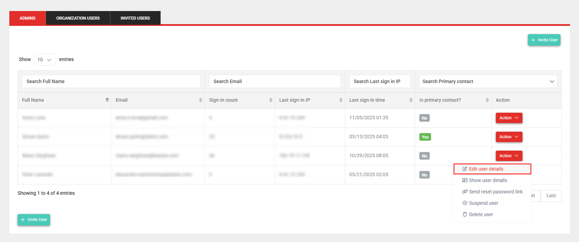Sort by Last sign in time
Image resolution: width=579 pixels, height=242 pixels.
tap(411, 100)
